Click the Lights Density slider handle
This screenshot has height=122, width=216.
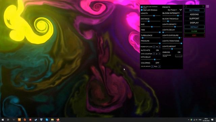click(175, 27)
